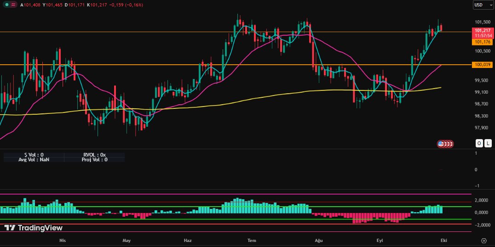The image size is (495, 247).
Task: Click the Eyl month label on time axis
Action: coord(380,241)
